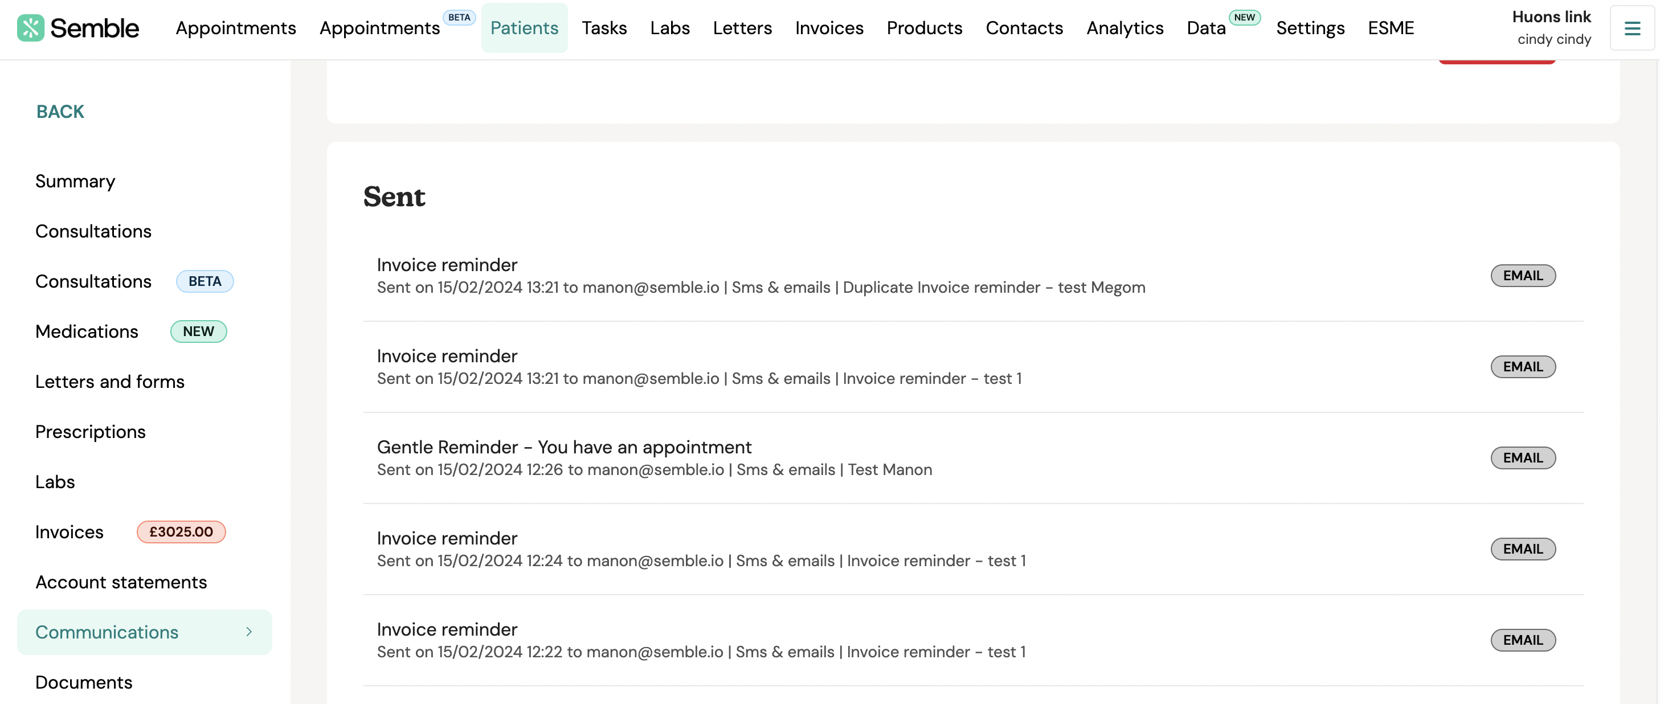Click EMAIL badge on the 12:24 invoice reminder
The width and height of the screenshot is (1660, 704).
(1523, 549)
